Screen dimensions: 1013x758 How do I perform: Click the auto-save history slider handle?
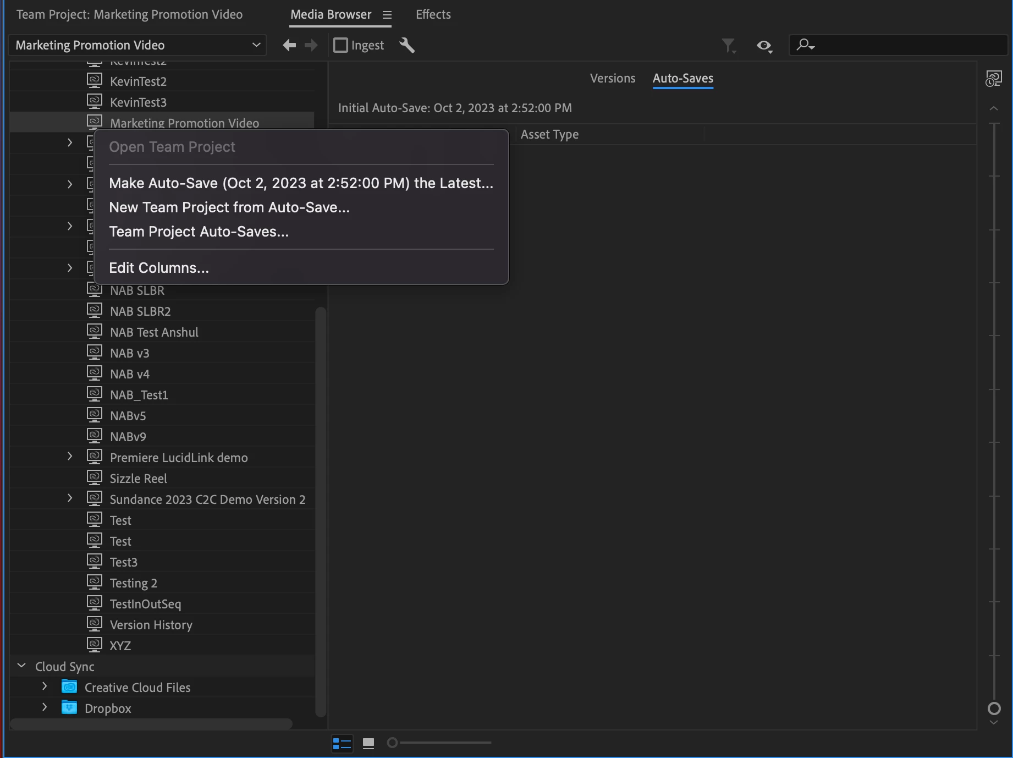(x=994, y=708)
